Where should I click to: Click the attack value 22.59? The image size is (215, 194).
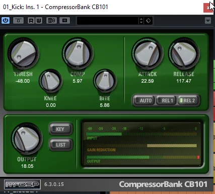pos(148,81)
